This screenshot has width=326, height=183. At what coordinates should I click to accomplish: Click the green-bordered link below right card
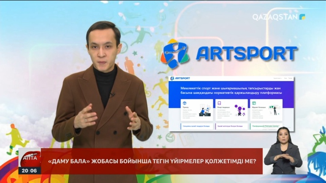(x=266, y=126)
